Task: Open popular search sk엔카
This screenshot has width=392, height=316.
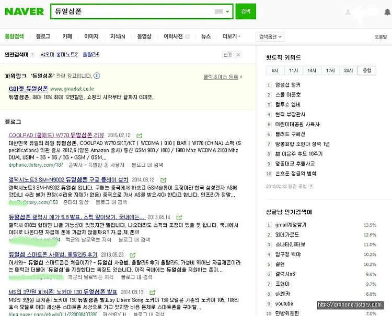Action: [283, 294]
